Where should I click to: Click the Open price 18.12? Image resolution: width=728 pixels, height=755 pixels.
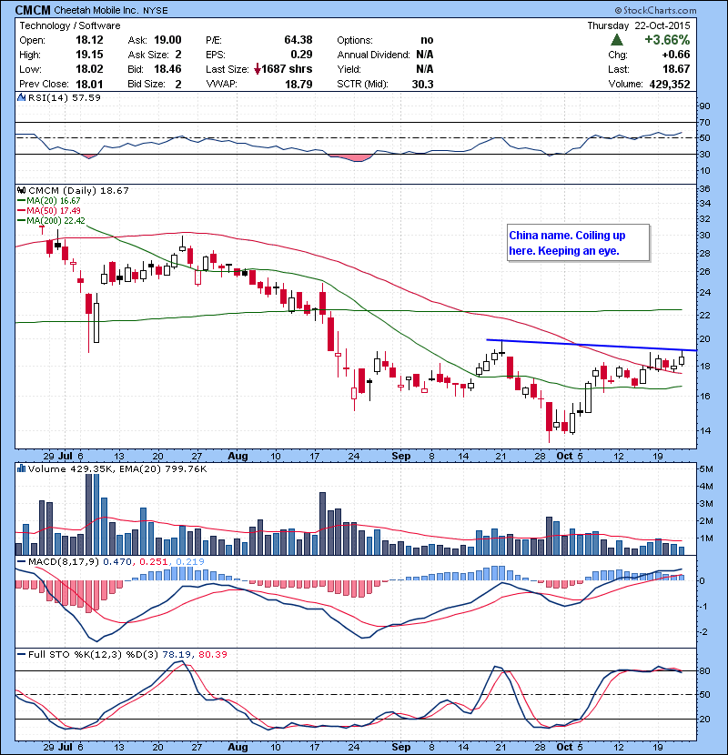pyautogui.click(x=89, y=40)
